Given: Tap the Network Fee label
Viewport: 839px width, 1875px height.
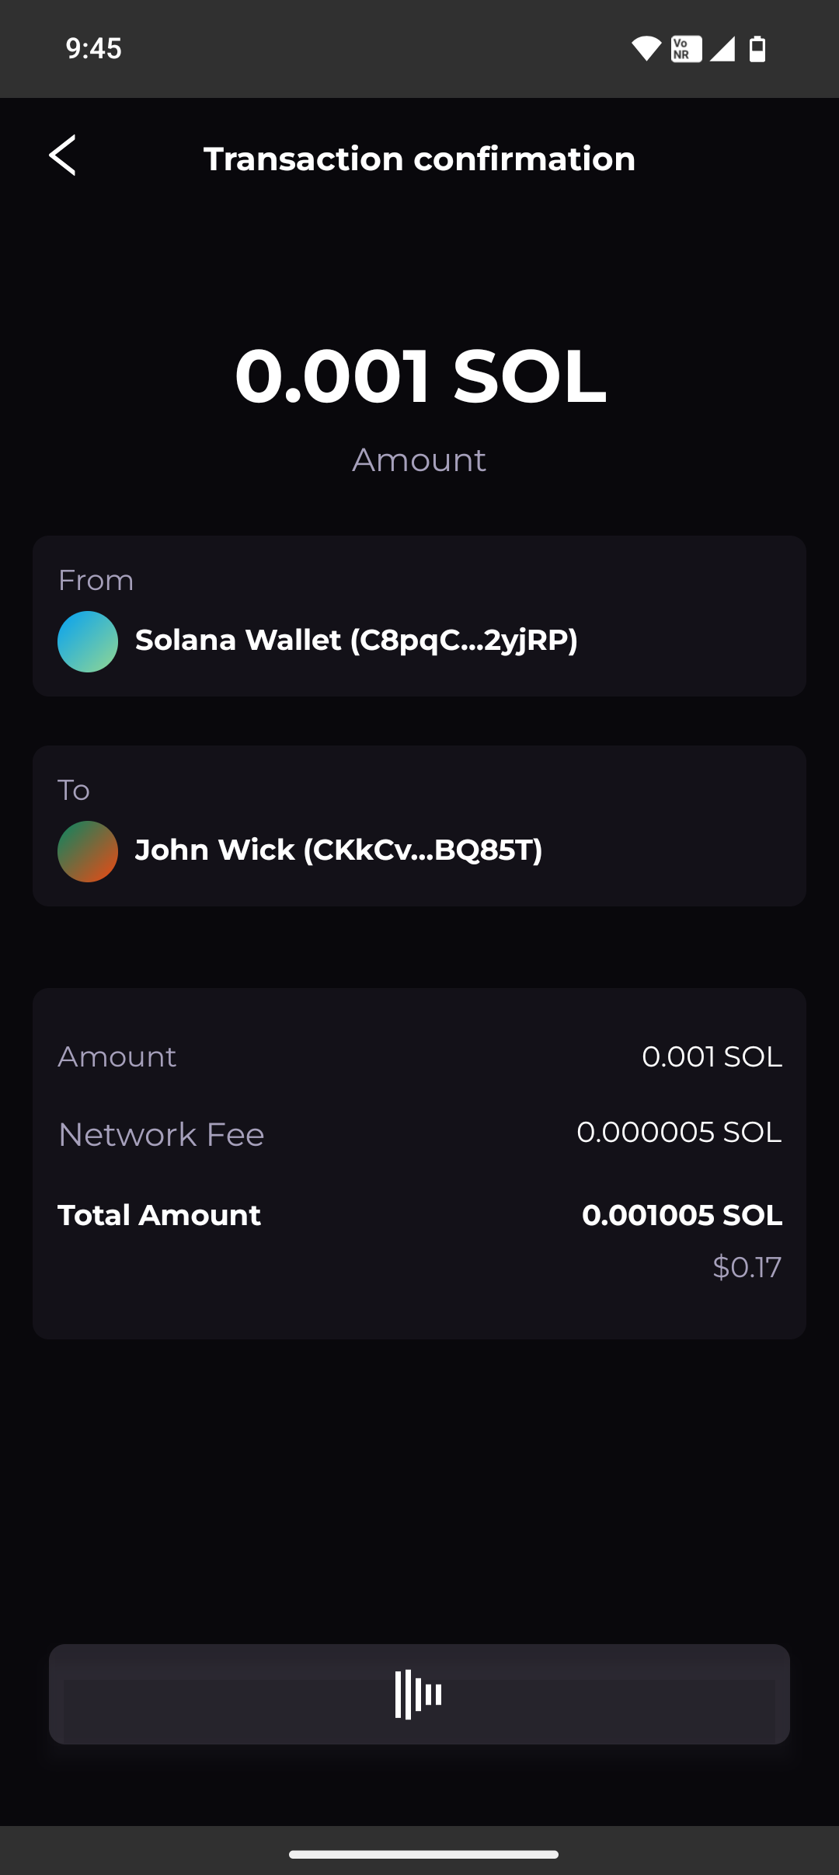Looking at the screenshot, I should pos(162,1134).
